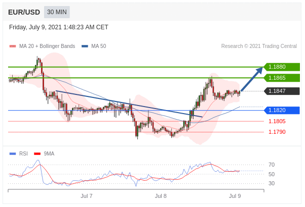Click the MA 20 + Bollinger Bands legend swatch
The height and width of the screenshot is (207, 305).
[13, 46]
